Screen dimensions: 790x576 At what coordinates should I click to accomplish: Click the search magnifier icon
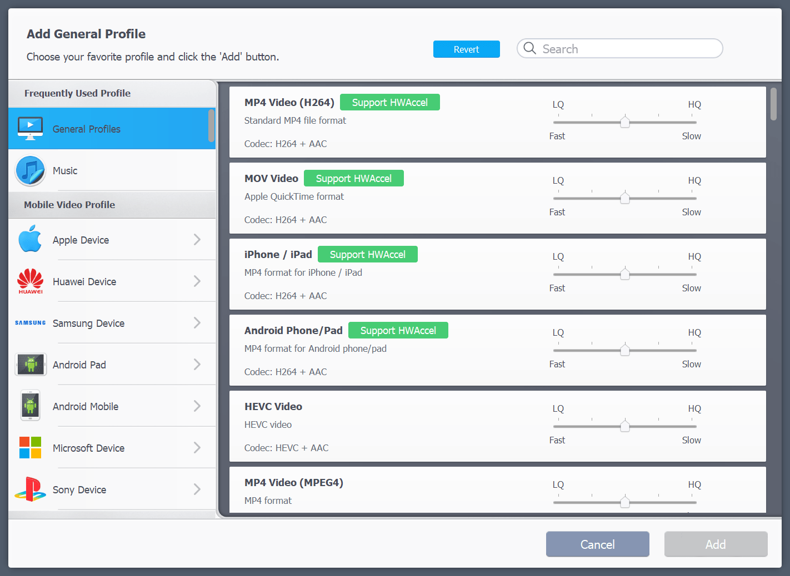click(x=529, y=48)
